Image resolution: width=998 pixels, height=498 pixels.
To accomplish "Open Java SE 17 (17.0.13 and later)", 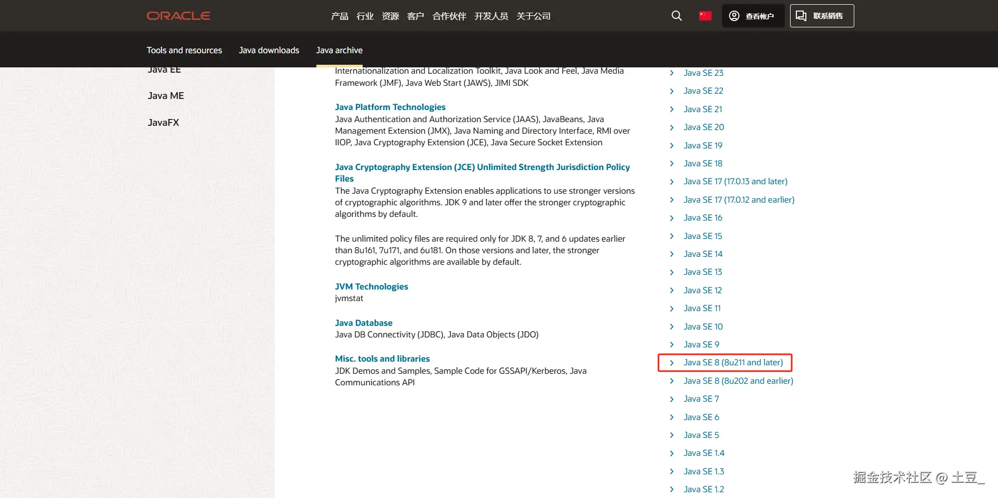I will tap(735, 181).
